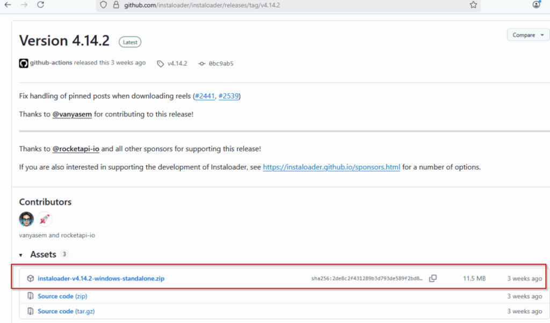
Task: Download Source code (zip)
Action: tap(62, 296)
